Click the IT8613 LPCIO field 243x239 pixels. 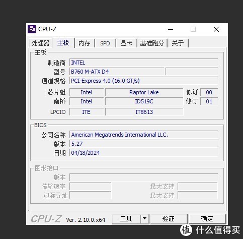144,112
